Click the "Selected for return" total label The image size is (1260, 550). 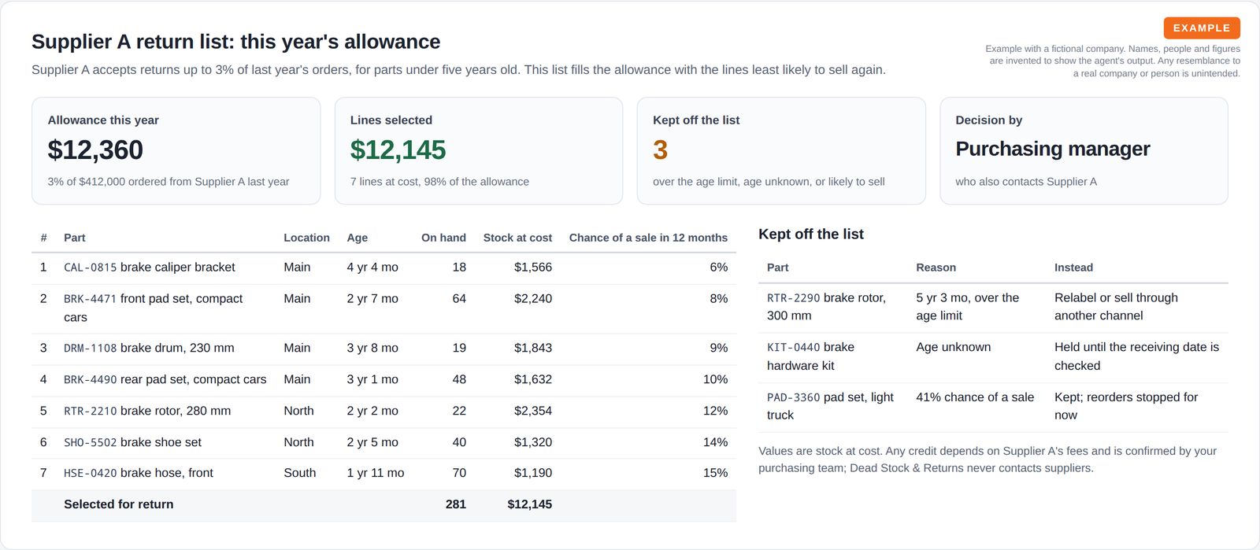click(x=118, y=504)
